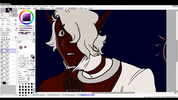Select the Rotate view tool

[23, 58]
